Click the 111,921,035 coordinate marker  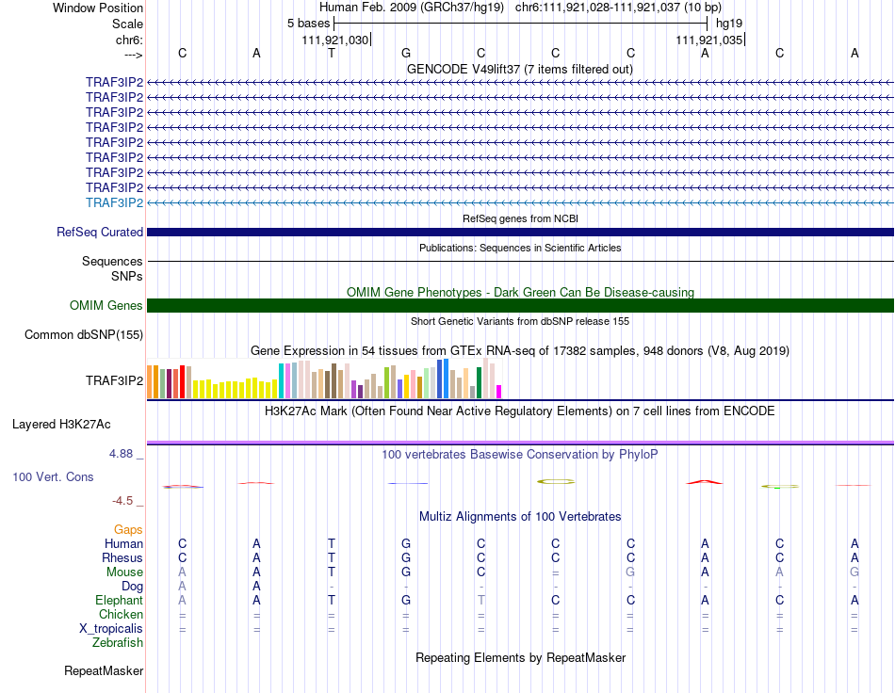pos(708,40)
